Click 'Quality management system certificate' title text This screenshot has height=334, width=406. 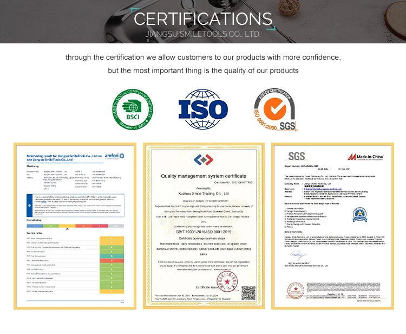[204, 176]
